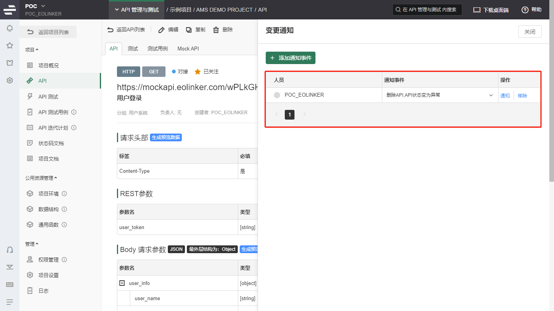The image size is (554, 311).
Task: Switch to the Mock API tab
Action: pyautogui.click(x=188, y=49)
